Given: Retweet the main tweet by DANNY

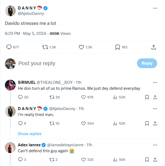Looking at the screenshot, I should coord(45,47).
